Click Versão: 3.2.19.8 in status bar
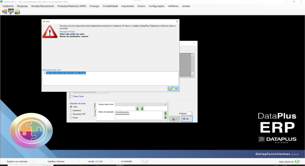The image size is (305, 166). (95, 161)
